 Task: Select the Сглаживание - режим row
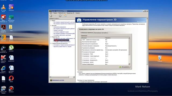(105, 62)
